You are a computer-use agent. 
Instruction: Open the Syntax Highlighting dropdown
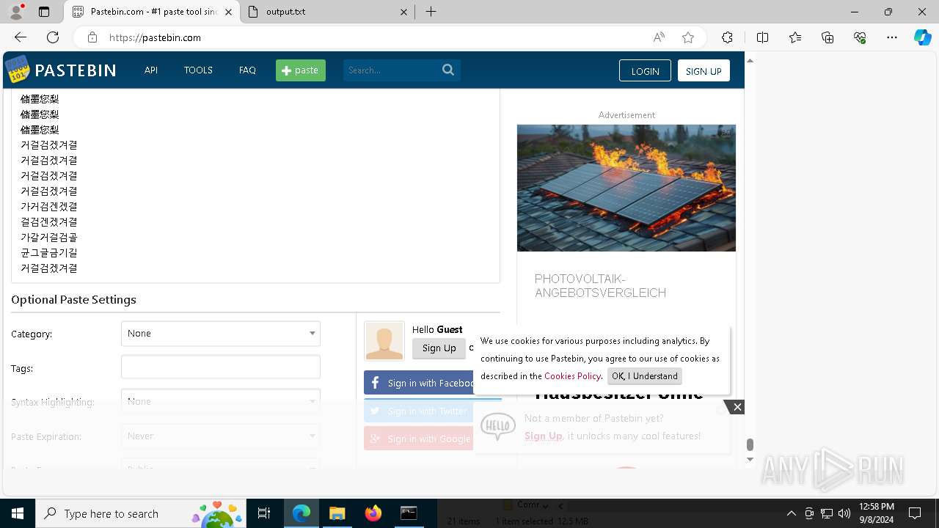tap(221, 401)
